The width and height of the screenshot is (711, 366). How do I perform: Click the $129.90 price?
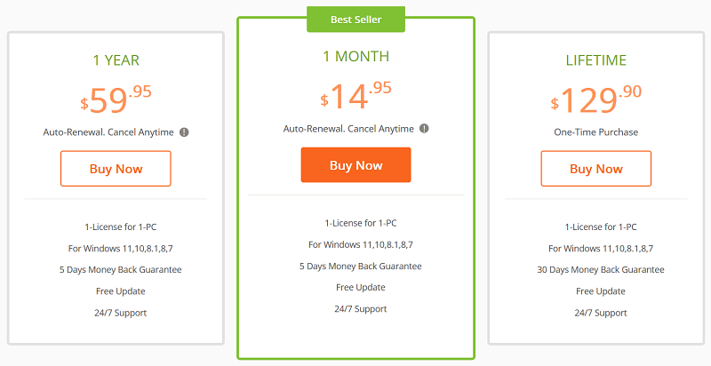click(595, 99)
